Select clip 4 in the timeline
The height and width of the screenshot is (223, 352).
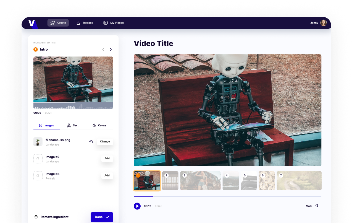tap(231, 181)
